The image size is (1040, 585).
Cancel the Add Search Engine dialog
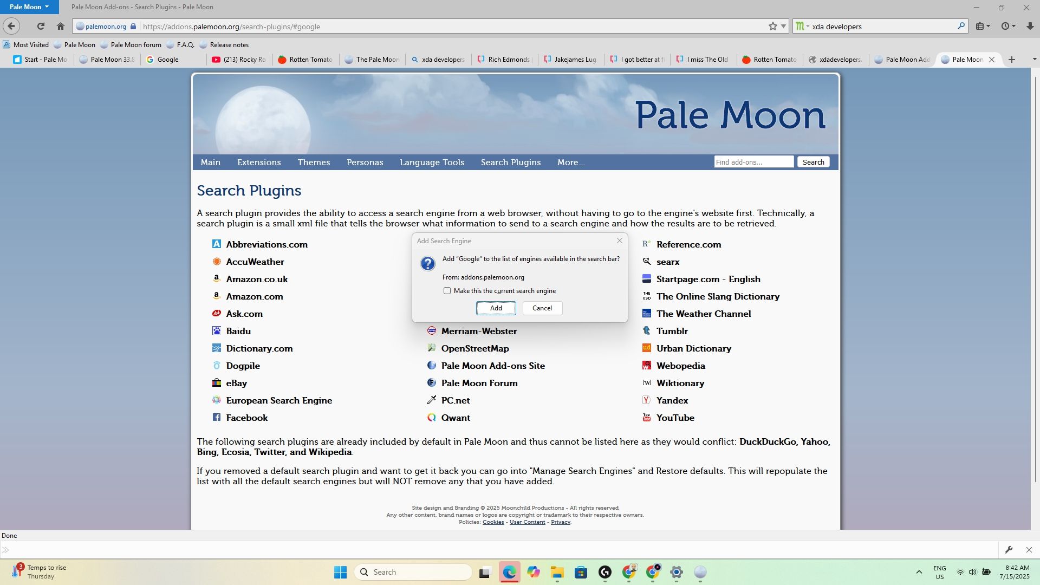pyautogui.click(x=542, y=308)
